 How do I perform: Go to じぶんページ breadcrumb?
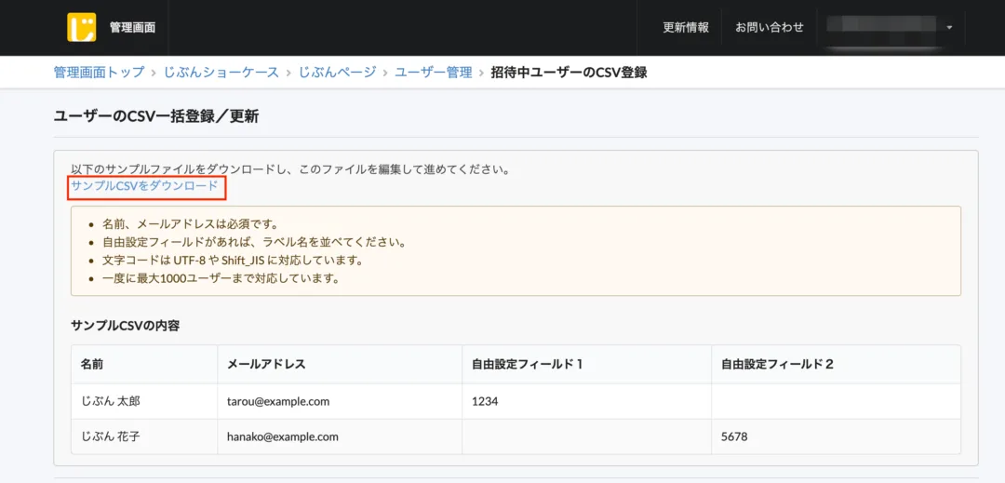[x=337, y=73]
